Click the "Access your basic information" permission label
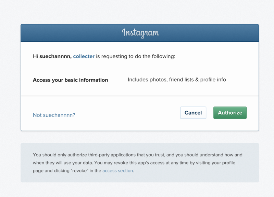This screenshot has height=197, width=274. [x=70, y=80]
